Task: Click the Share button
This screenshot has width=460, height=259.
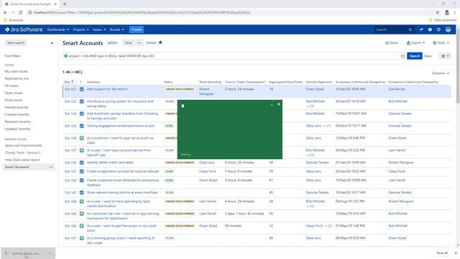Action: tap(392, 43)
